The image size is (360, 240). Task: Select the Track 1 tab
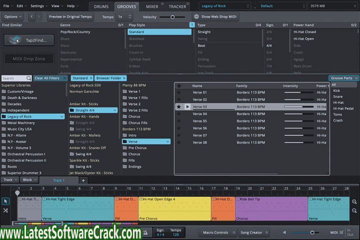pos(59,180)
